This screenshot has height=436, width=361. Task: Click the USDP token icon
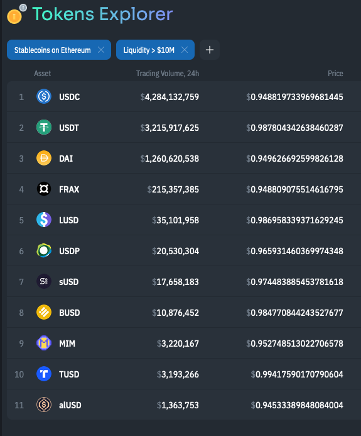(x=44, y=251)
